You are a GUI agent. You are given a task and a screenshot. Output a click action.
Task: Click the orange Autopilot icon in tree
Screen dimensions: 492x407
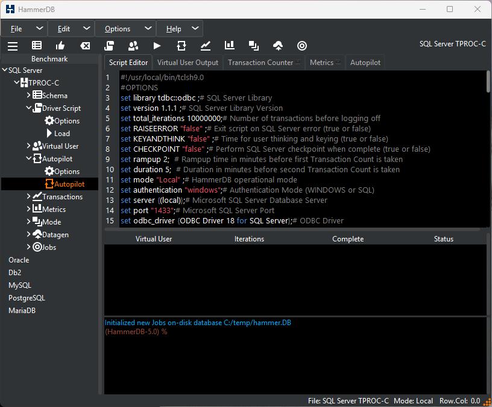(49, 184)
